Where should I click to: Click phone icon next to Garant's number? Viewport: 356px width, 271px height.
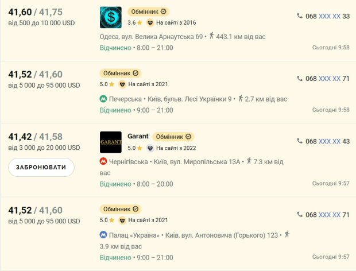300,141
